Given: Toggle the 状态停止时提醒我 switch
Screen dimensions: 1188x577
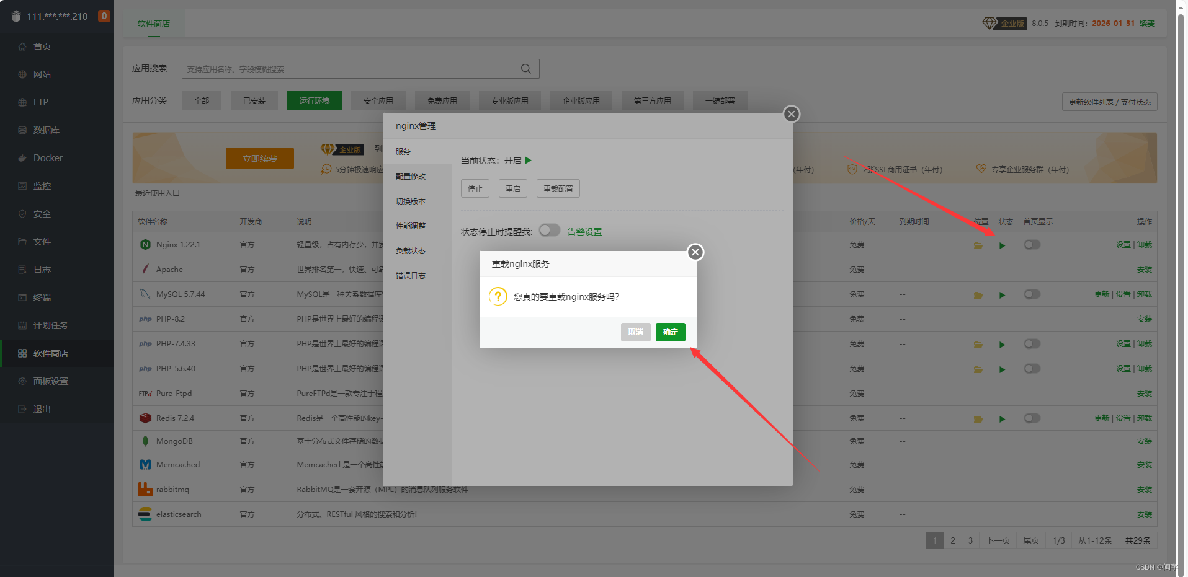Looking at the screenshot, I should pyautogui.click(x=549, y=231).
